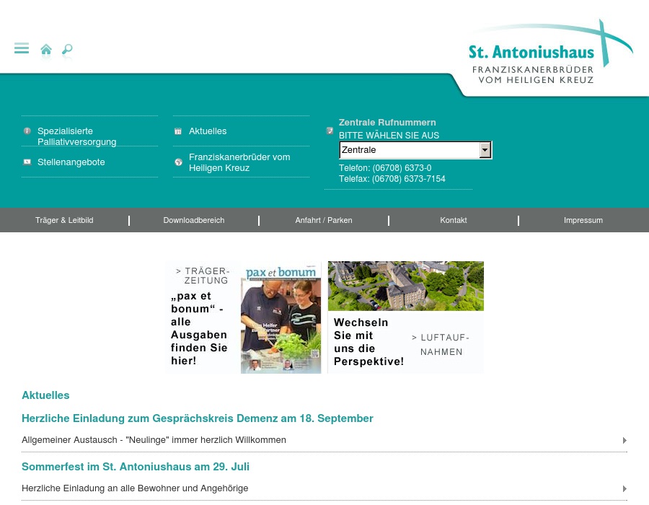649x505 pixels.
Task: Expand the arrow next to Herzliche Einladung Gesprächskreis
Action: tap(624, 440)
